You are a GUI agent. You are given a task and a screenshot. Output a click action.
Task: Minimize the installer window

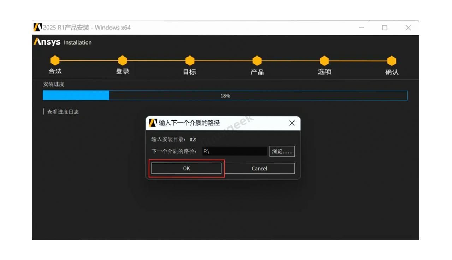(362, 28)
